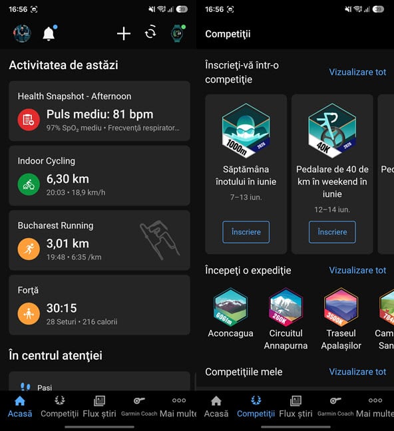Tap the plus add icon
This screenshot has width=394, height=431.
click(x=124, y=33)
